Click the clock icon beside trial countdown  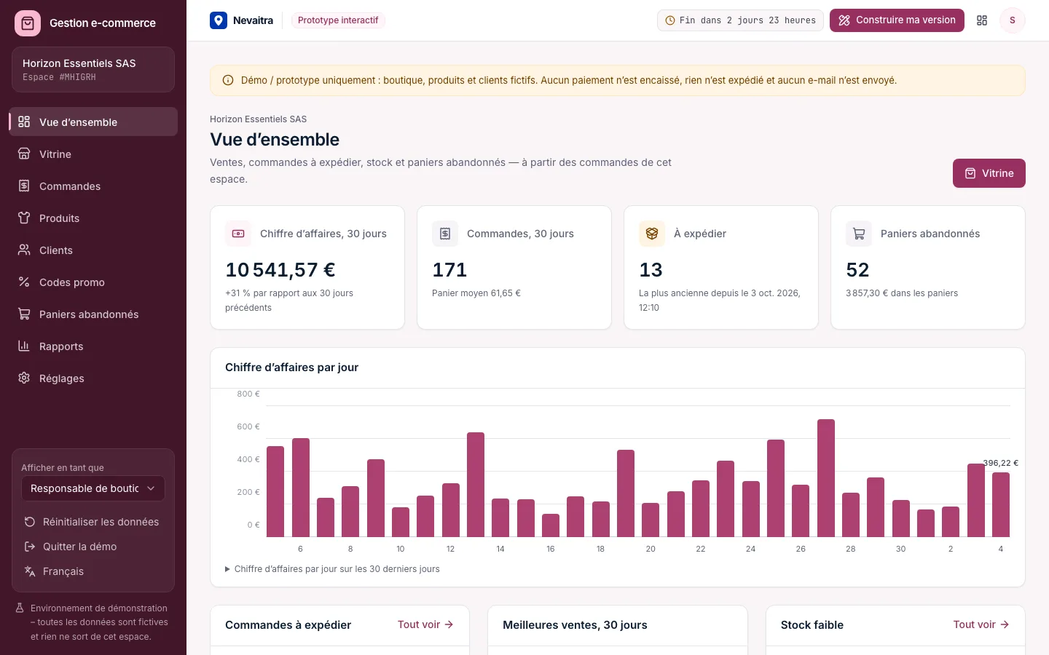(x=670, y=20)
